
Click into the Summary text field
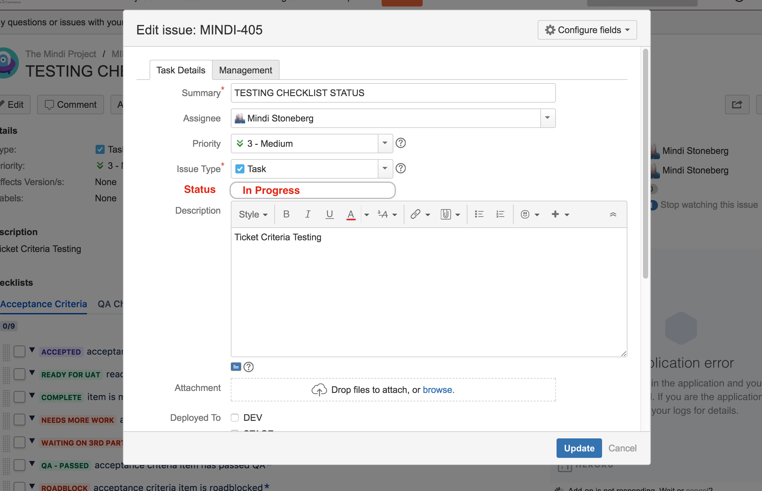(x=393, y=93)
